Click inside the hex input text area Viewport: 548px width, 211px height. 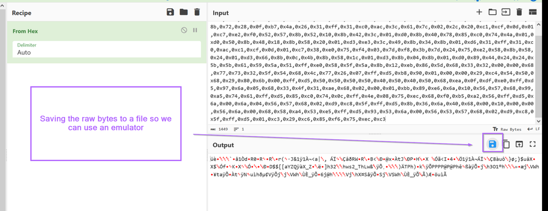(x=372, y=72)
